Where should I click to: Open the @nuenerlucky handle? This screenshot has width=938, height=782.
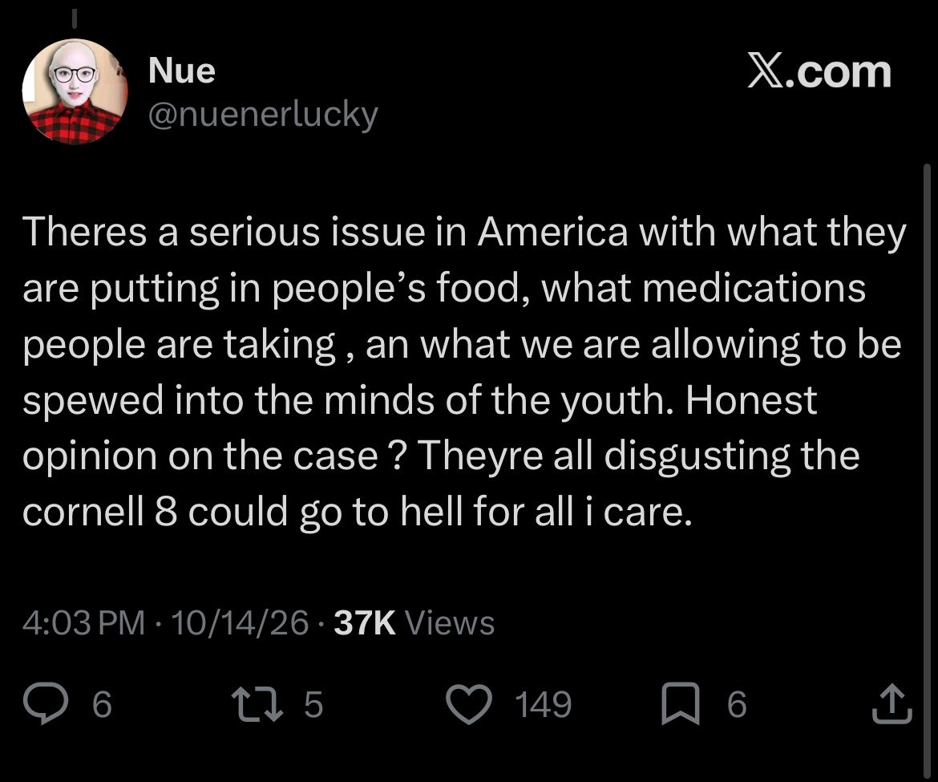tap(263, 115)
